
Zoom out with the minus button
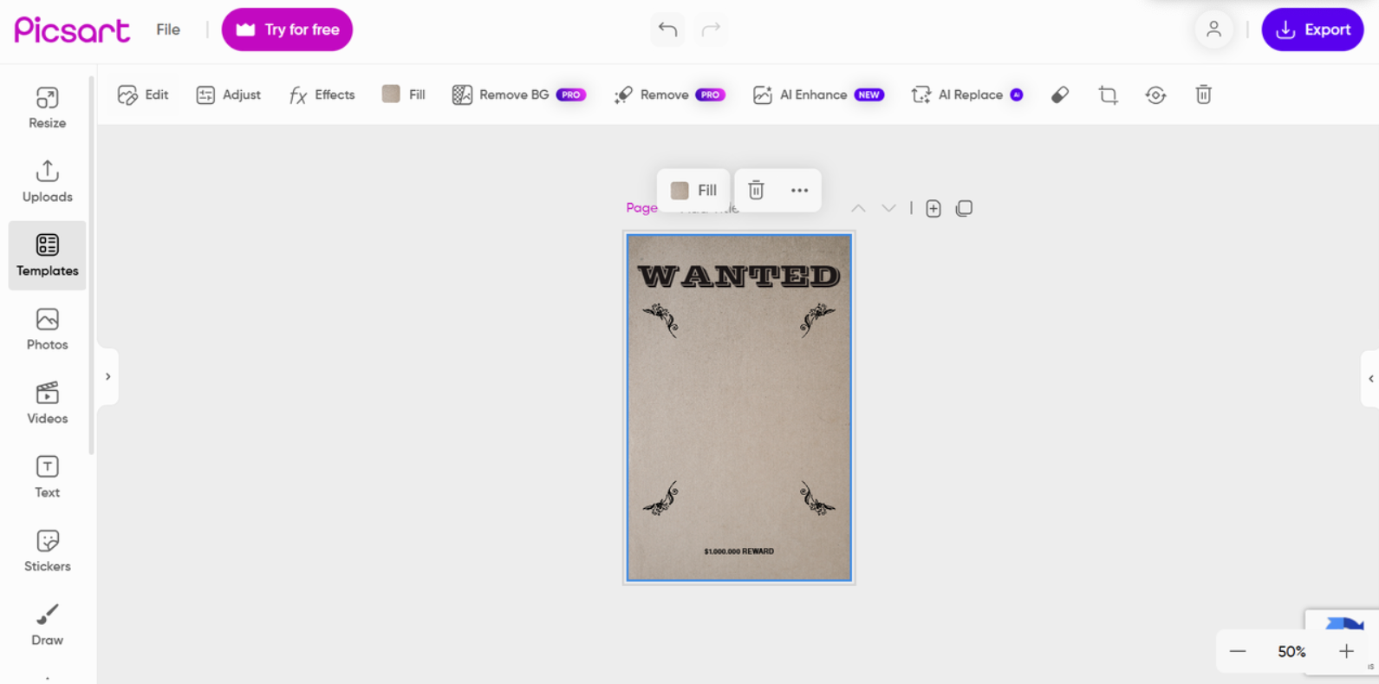click(x=1238, y=651)
